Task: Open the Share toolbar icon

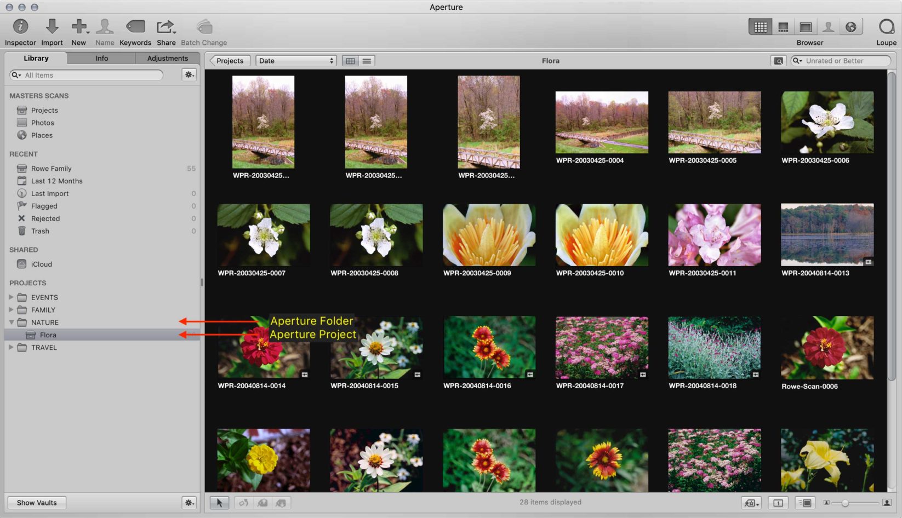Action: tap(165, 26)
